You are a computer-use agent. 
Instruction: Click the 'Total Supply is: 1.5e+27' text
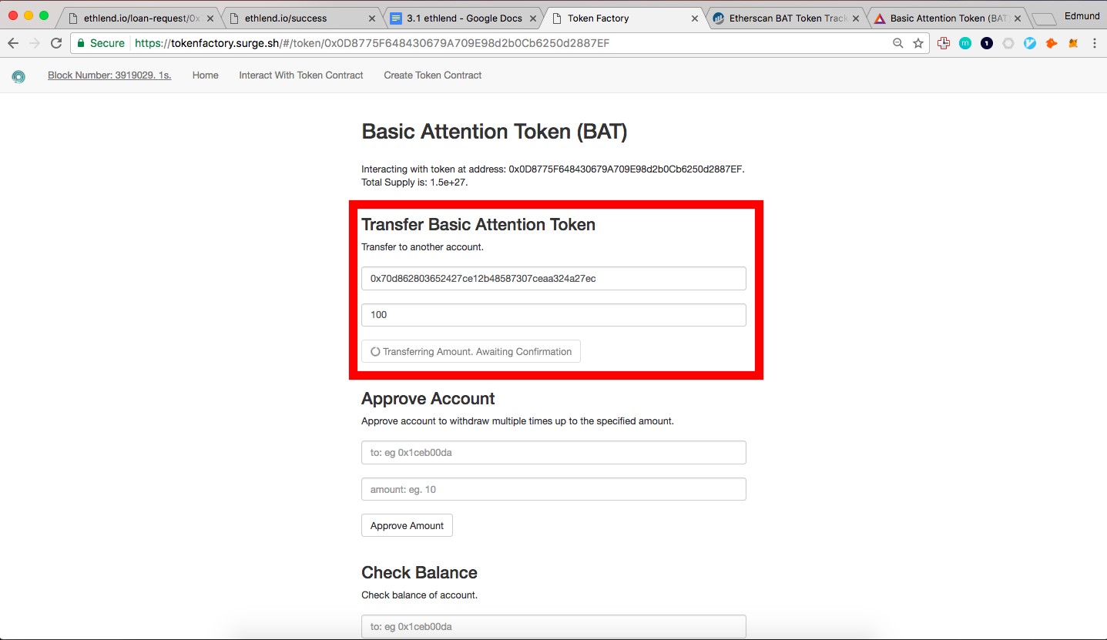(x=414, y=183)
